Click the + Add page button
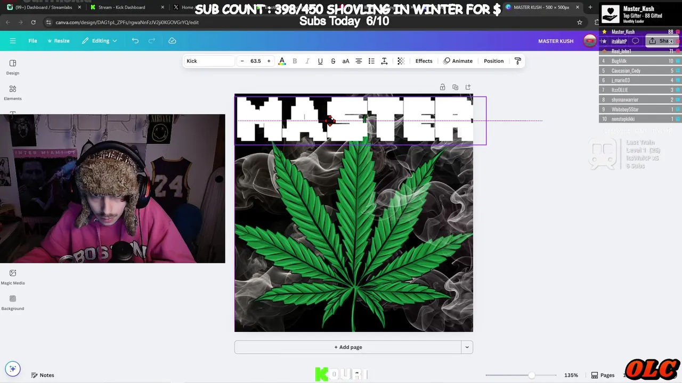Viewport: 682px width, 383px height. (348, 347)
